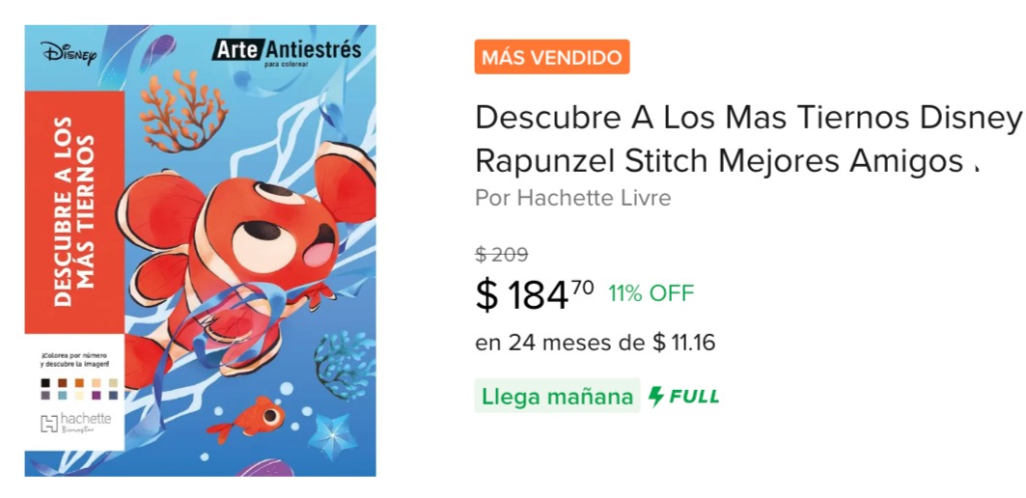This screenshot has width=1026, height=498.
Task: Click the purple color swatch on cover
Action: (97, 396)
